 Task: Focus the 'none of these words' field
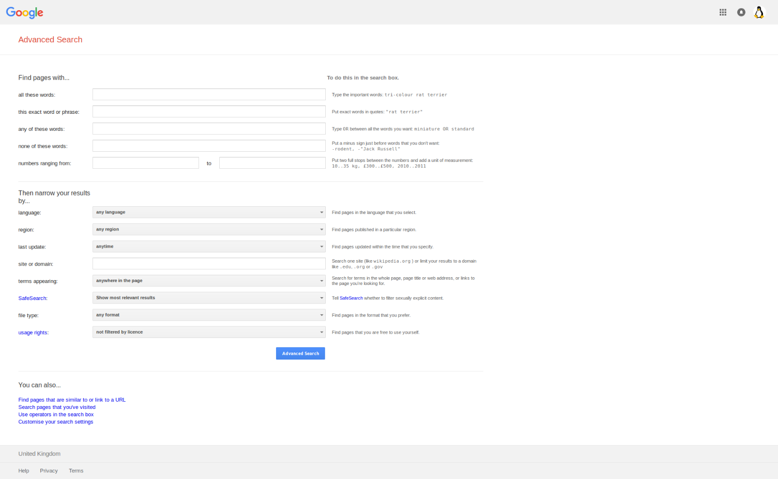coord(209,146)
